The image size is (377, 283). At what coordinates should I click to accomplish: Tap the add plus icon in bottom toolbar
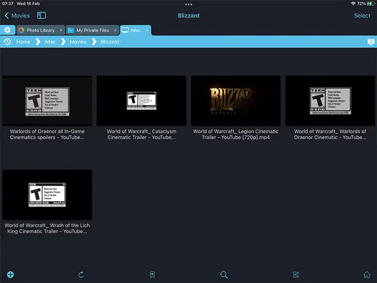pyautogui.click(x=10, y=275)
